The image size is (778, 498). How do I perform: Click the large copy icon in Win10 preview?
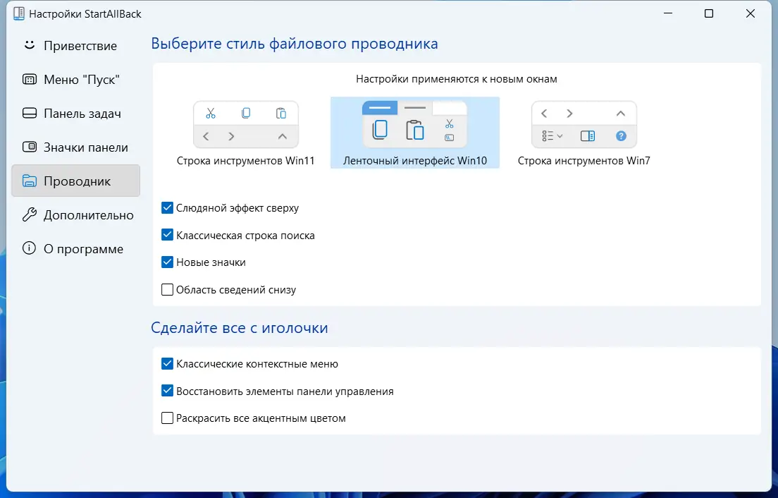coord(380,130)
